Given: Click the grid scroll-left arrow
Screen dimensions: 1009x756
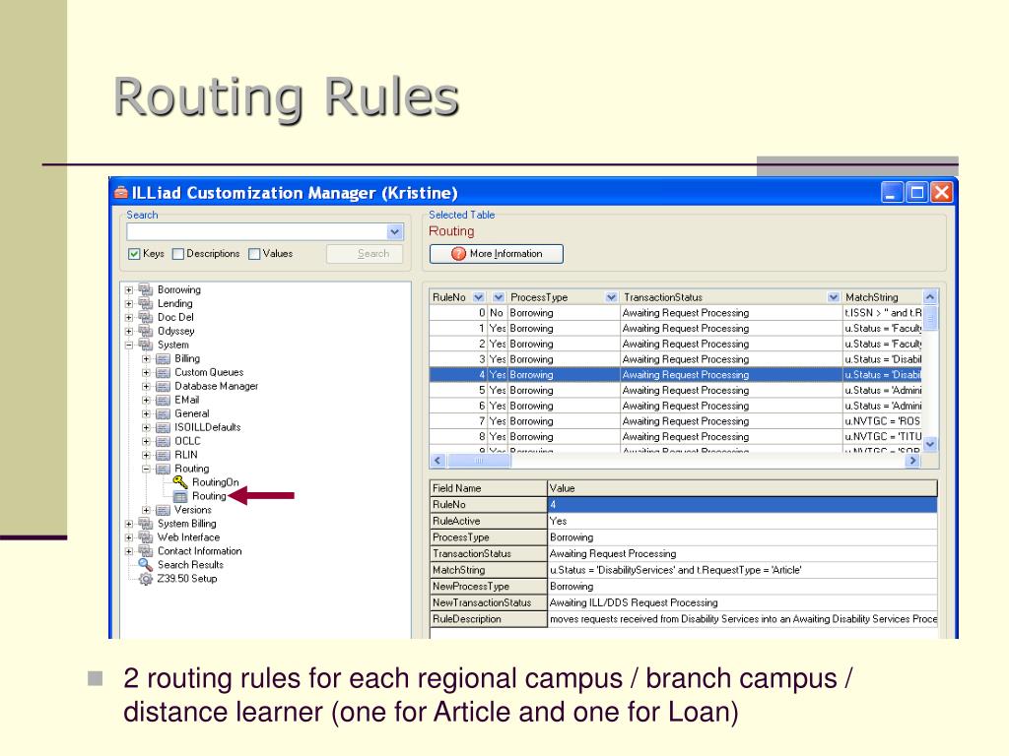Looking at the screenshot, I should coord(437,461).
